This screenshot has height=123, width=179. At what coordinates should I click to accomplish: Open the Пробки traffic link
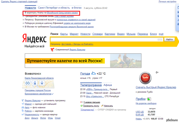[x=141, y=99]
